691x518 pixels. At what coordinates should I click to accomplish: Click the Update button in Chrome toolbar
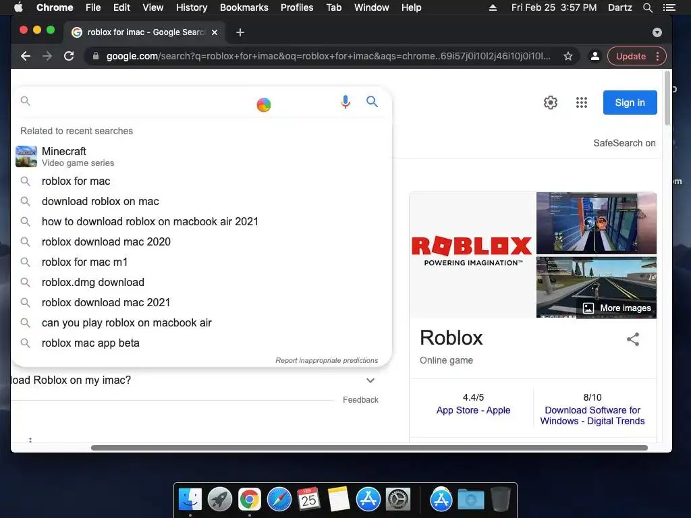tap(631, 56)
